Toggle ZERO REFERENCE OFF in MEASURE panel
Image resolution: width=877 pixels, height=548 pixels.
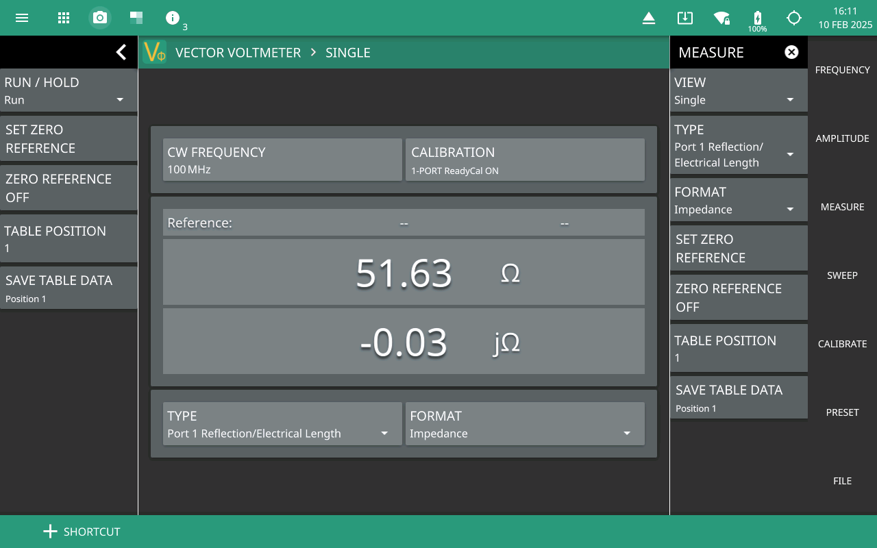tap(739, 297)
